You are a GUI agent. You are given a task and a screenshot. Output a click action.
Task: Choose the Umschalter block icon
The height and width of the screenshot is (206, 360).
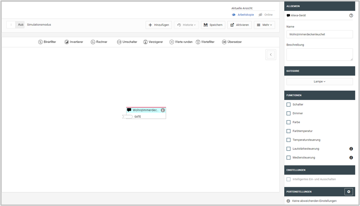[x=119, y=42]
